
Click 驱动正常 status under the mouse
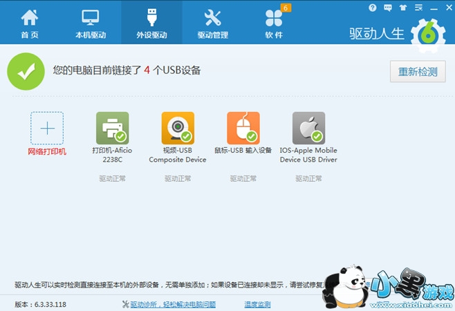point(243,178)
